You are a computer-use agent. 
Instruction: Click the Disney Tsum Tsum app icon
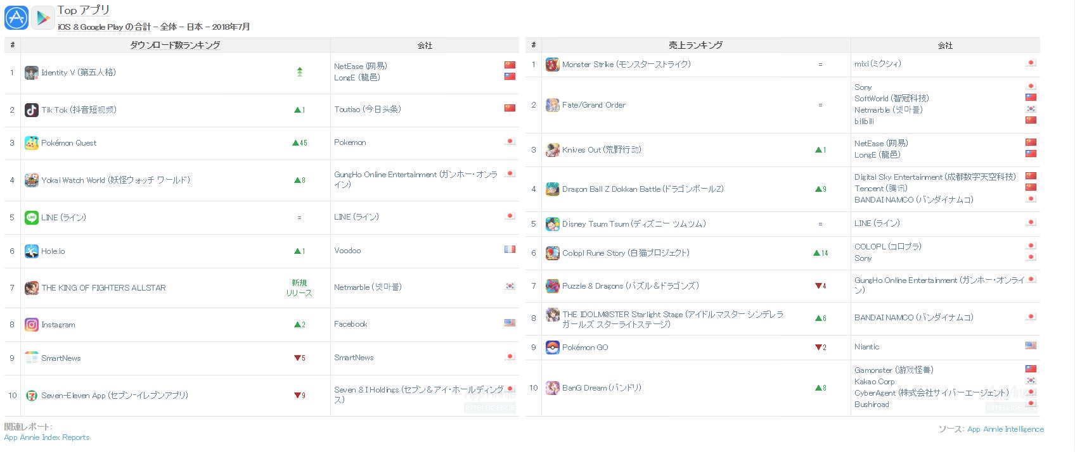pyautogui.click(x=553, y=224)
